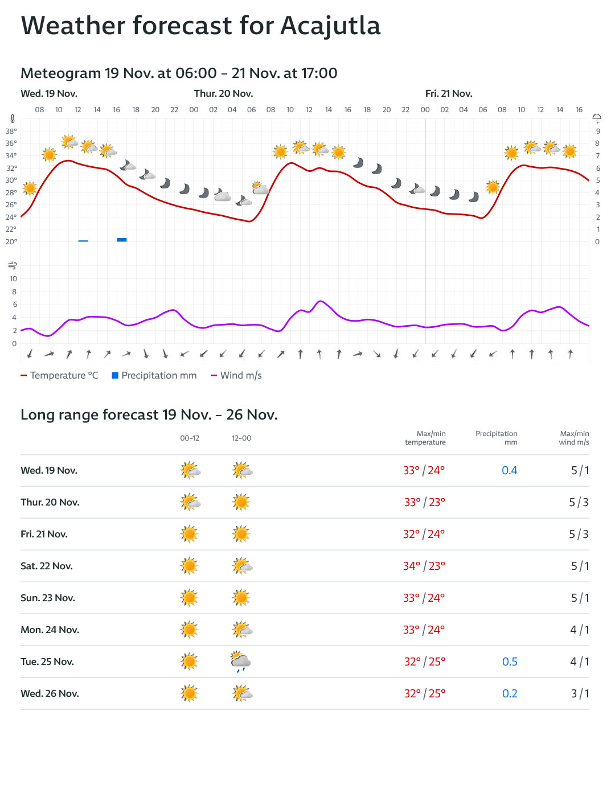Click the 0.5 precipitation value for Tue. 25 Nov.
The height and width of the screenshot is (785, 615).
point(510,661)
